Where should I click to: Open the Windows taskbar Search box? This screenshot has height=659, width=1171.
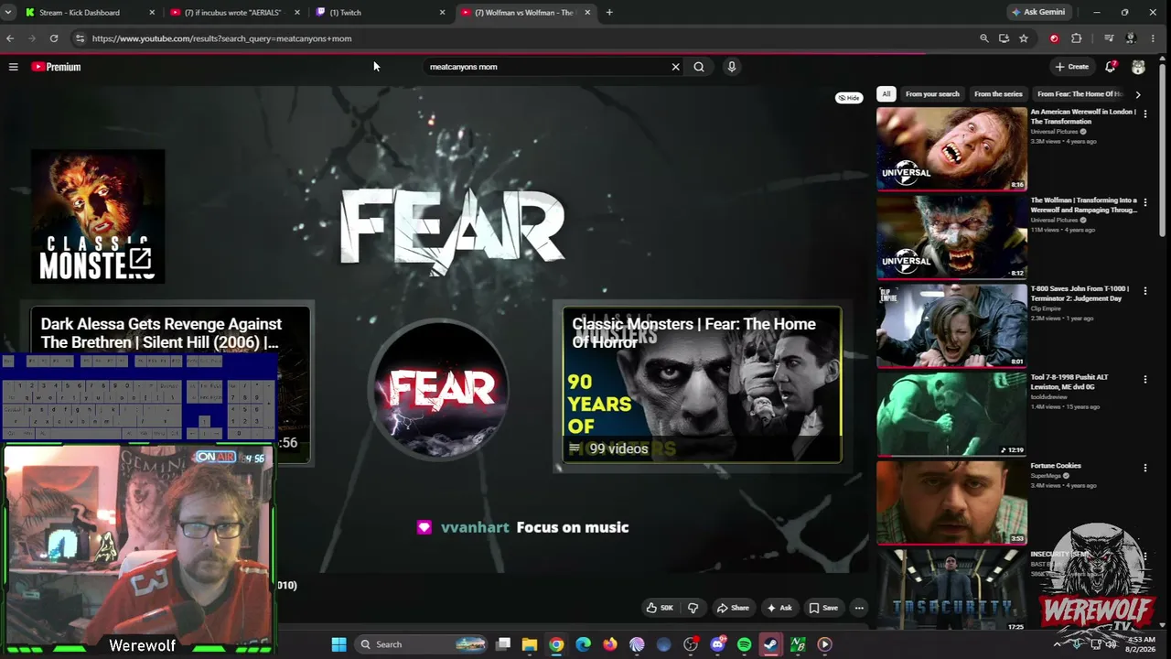click(x=423, y=644)
